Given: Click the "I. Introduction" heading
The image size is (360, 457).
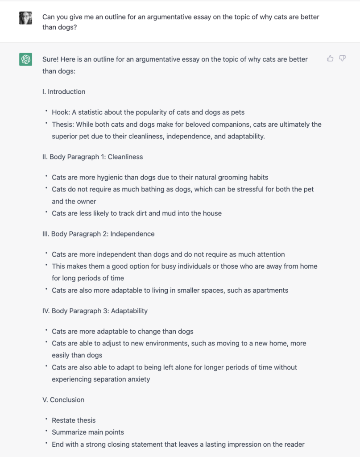Looking at the screenshot, I should (64, 91).
